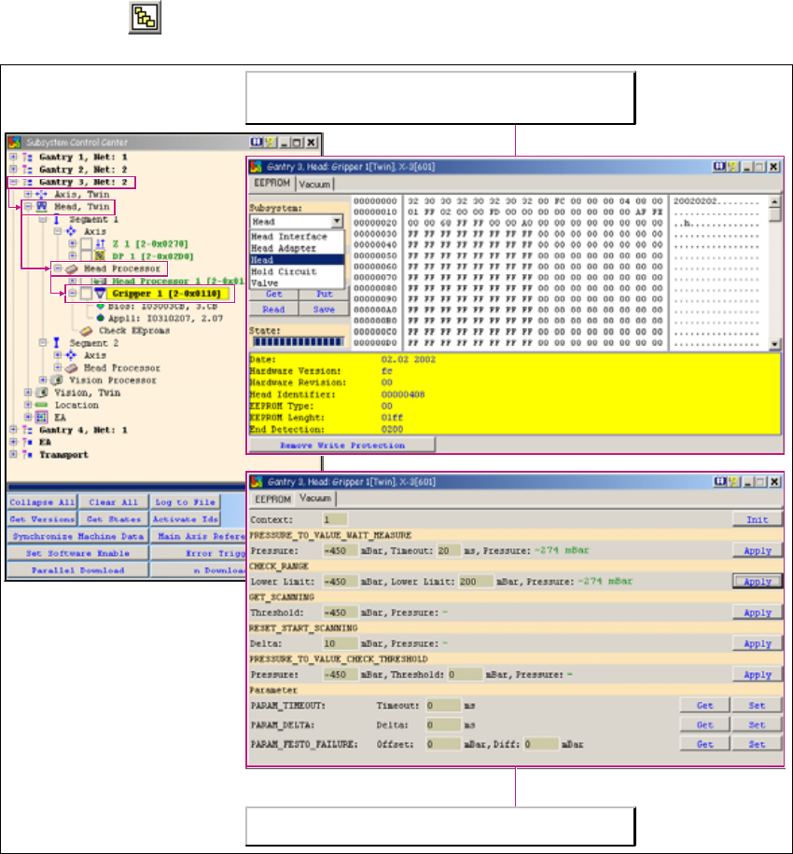
Task: Open the Subsystem dropdown arrow
Action: tap(337, 222)
